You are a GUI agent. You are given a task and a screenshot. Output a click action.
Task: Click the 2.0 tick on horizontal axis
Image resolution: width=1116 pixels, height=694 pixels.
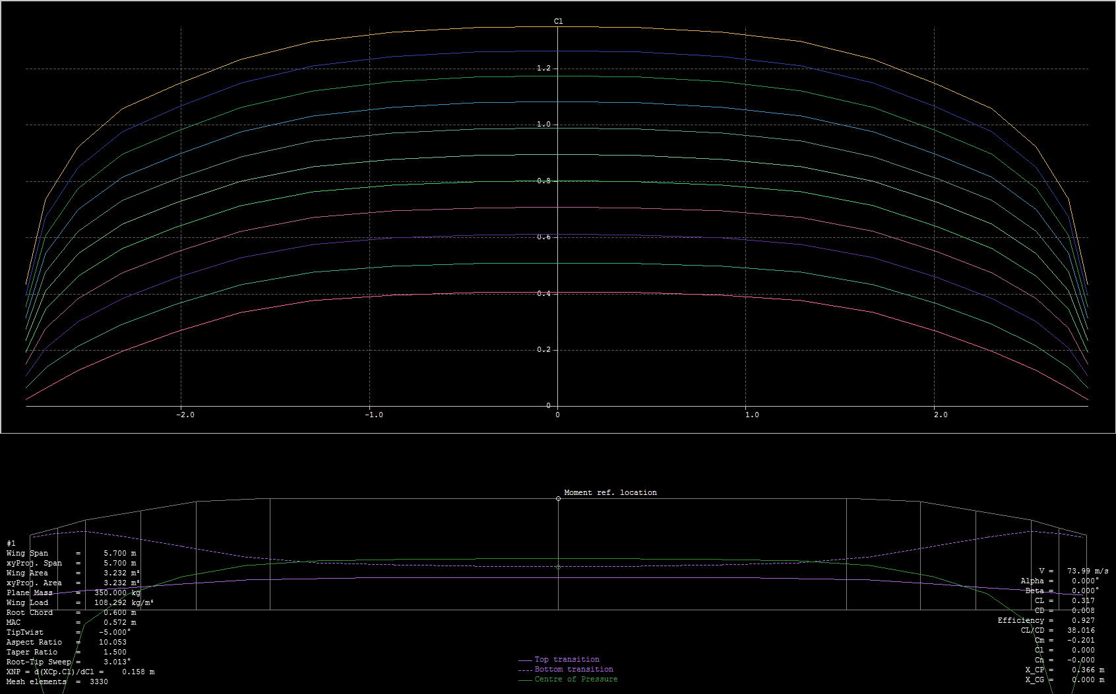point(940,415)
